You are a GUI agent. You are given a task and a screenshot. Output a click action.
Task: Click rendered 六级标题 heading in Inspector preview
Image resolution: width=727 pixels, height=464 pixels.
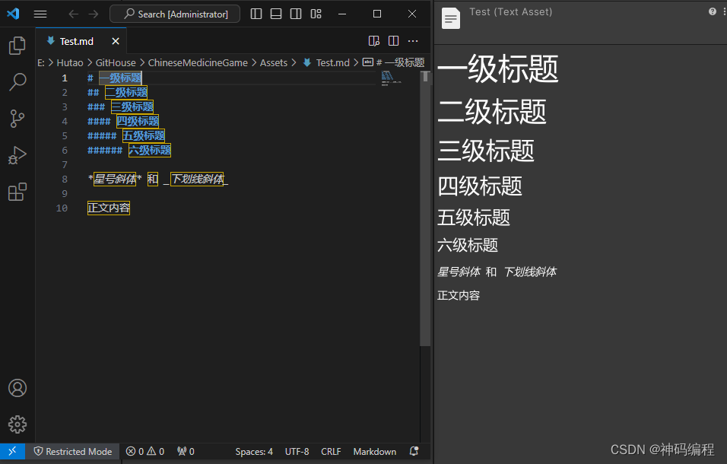coord(468,245)
